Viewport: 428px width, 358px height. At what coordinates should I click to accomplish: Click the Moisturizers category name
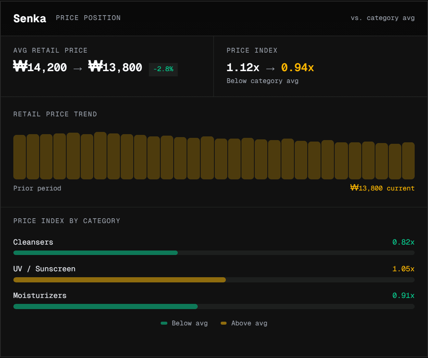tap(40, 295)
